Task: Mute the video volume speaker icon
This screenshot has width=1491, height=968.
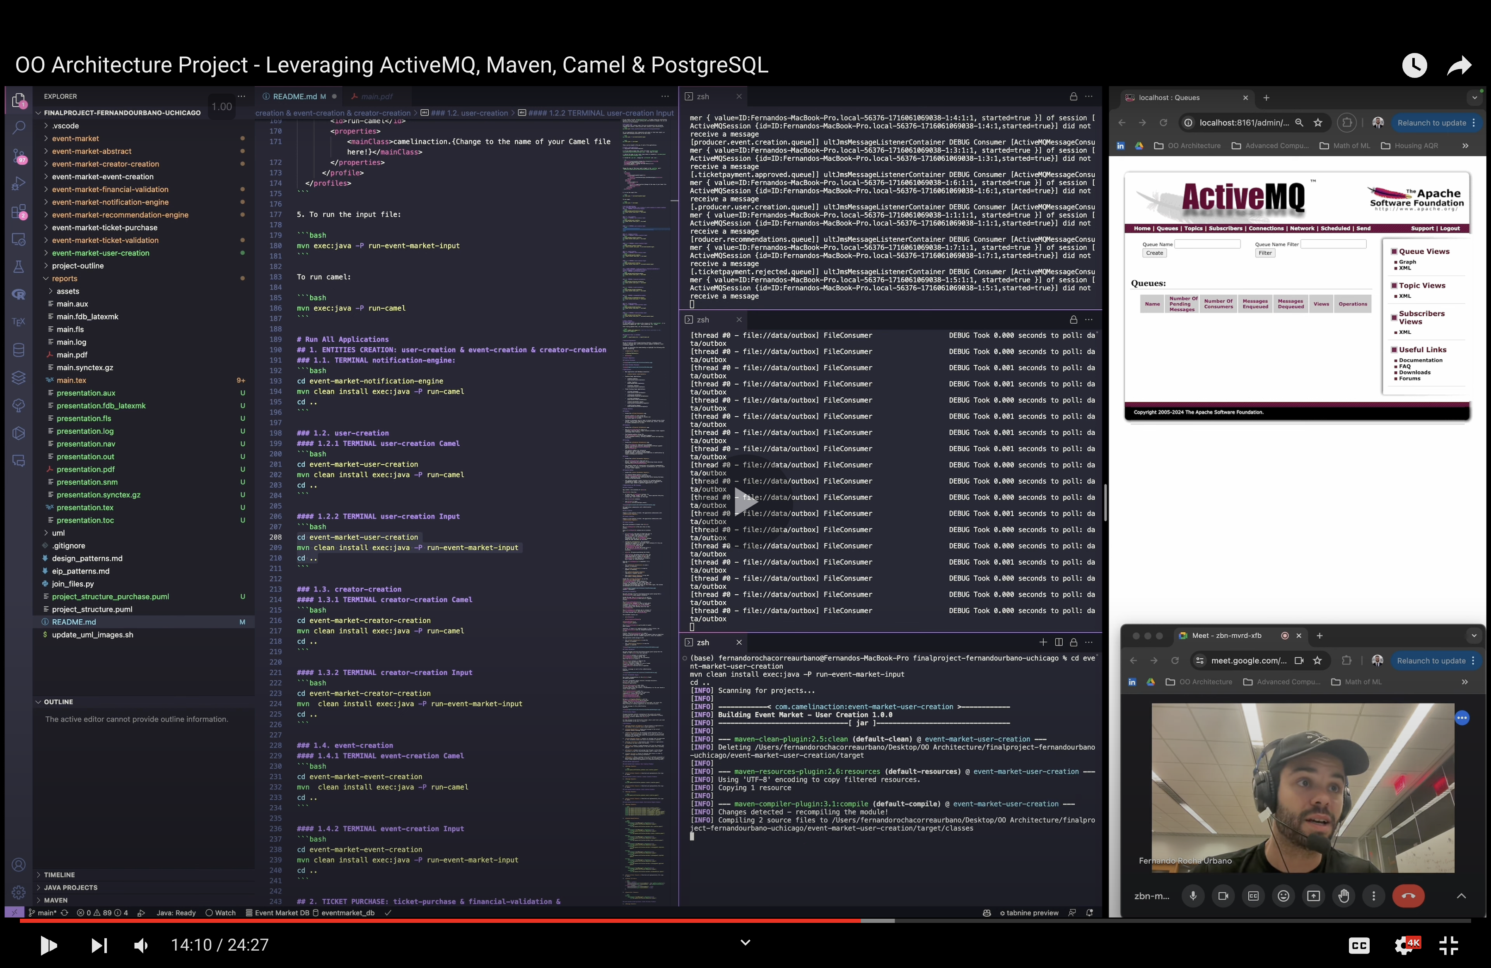Action: pyautogui.click(x=142, y=945)
